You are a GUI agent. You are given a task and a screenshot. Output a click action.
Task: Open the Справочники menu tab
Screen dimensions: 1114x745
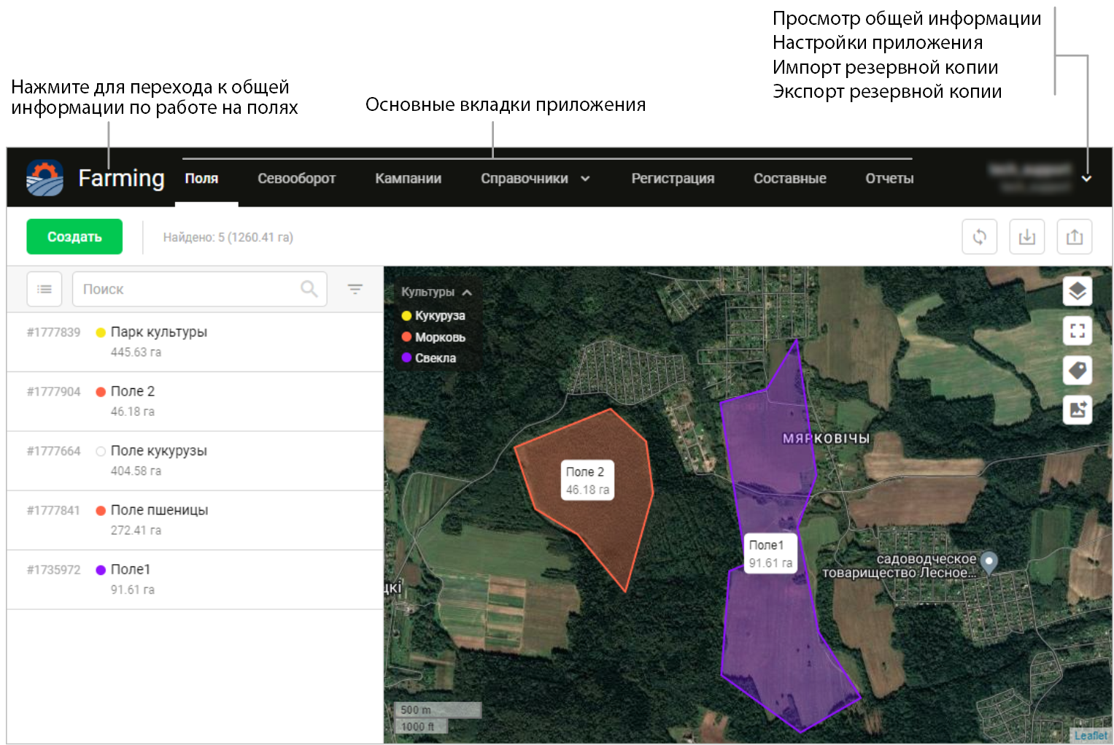point(525,178)
